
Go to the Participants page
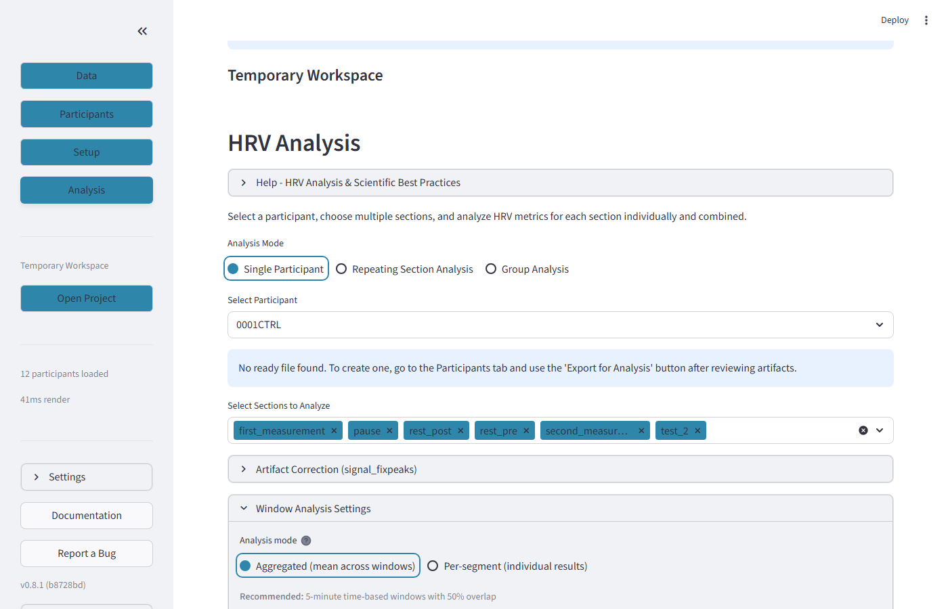click(87, 114)
